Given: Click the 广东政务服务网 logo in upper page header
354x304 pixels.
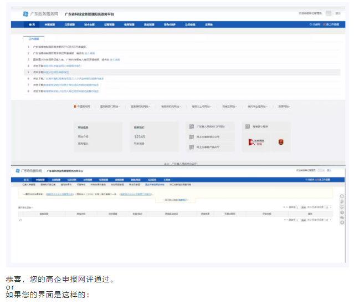Looking at the screenshot, I should point(40,14).
